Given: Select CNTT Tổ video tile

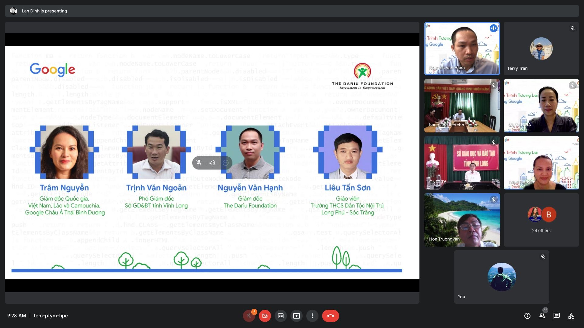Looking at the screenshot, I should click(x=462, y=163).
